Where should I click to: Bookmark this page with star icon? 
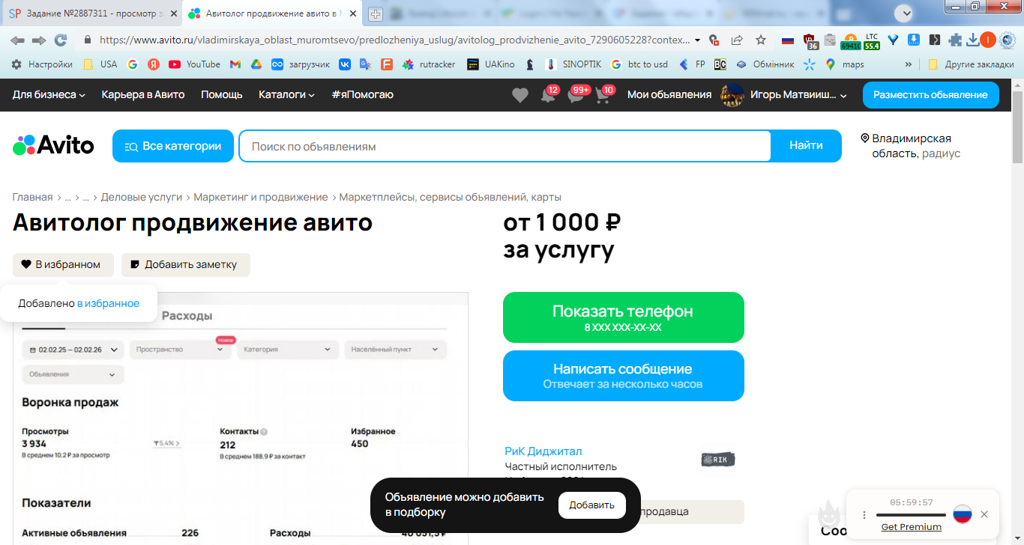(x=761, y=40)
